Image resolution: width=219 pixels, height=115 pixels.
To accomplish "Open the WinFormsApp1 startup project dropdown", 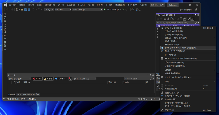I will (87, 9).
